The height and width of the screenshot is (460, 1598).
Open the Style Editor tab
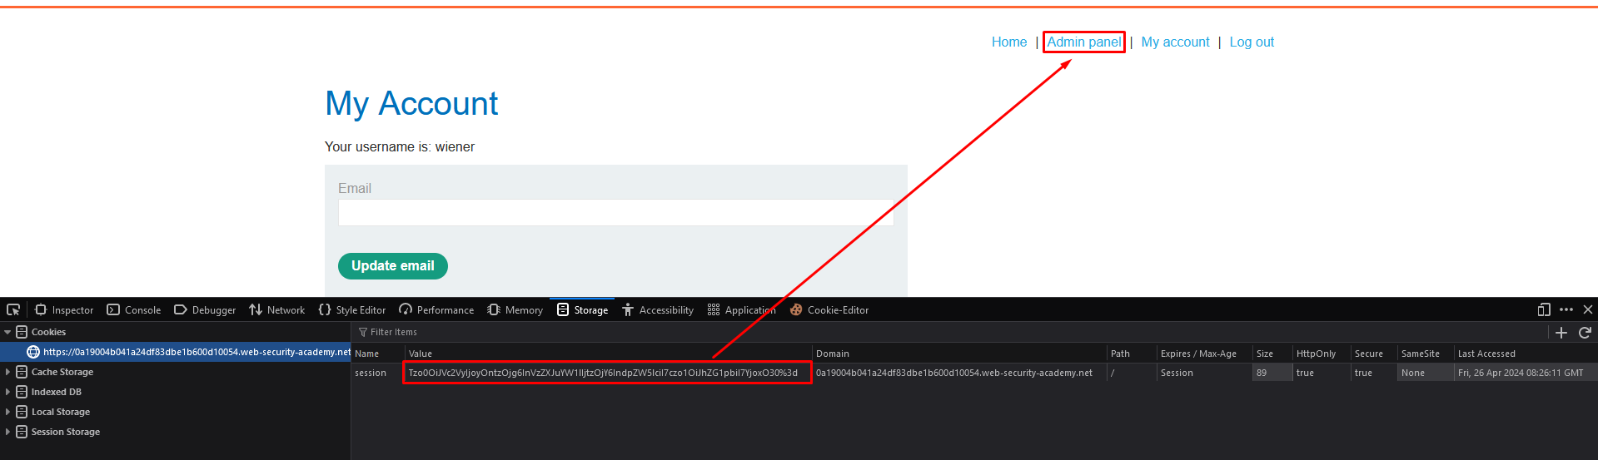352,309
